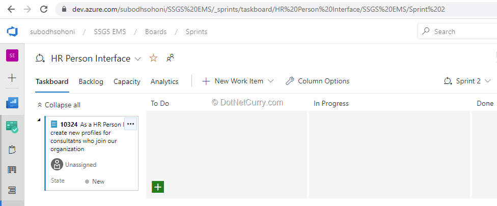The width and height of the screenshot is (497, 206).
Task: Click in the Search box
Action: tap(457, 32)
